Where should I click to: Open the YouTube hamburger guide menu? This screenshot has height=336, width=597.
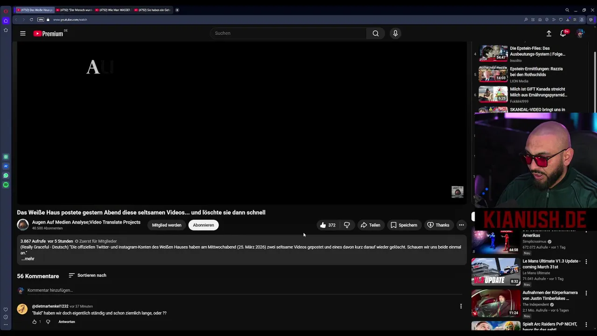[x=23, y=33]
